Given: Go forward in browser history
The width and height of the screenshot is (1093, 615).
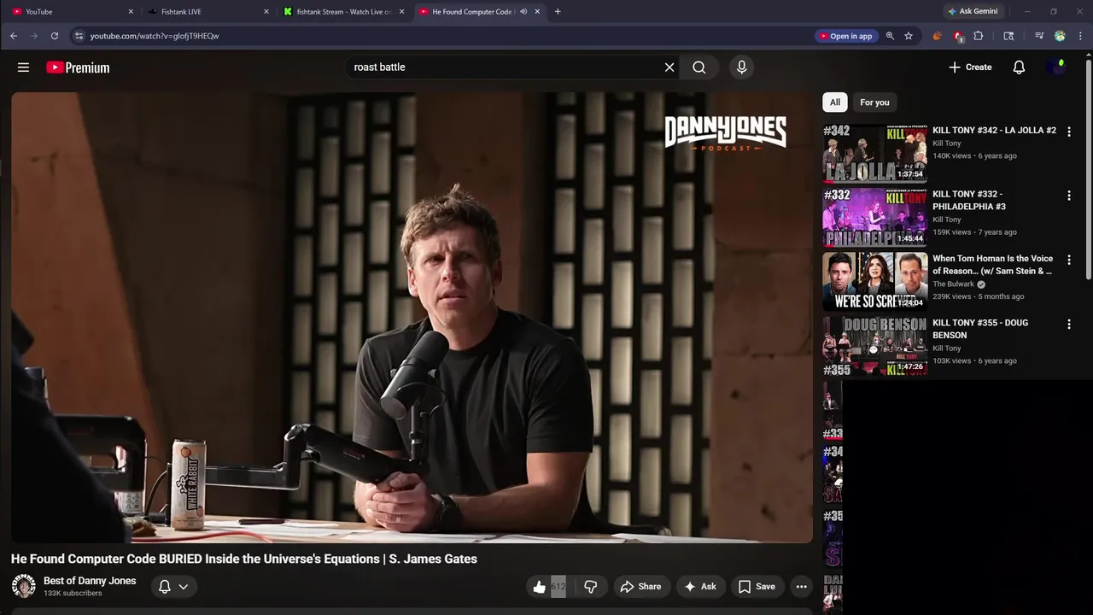Looking at the screenshot, I should click(x=34, y=36).
